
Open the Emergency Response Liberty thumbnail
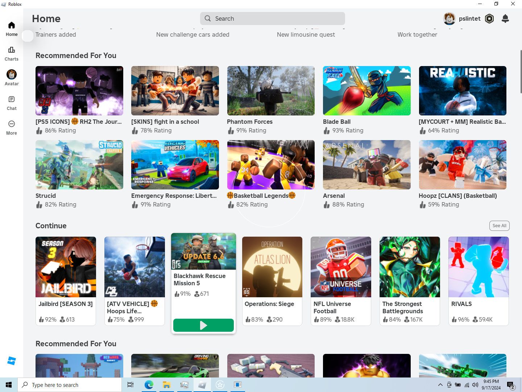(x=175, y=165)
